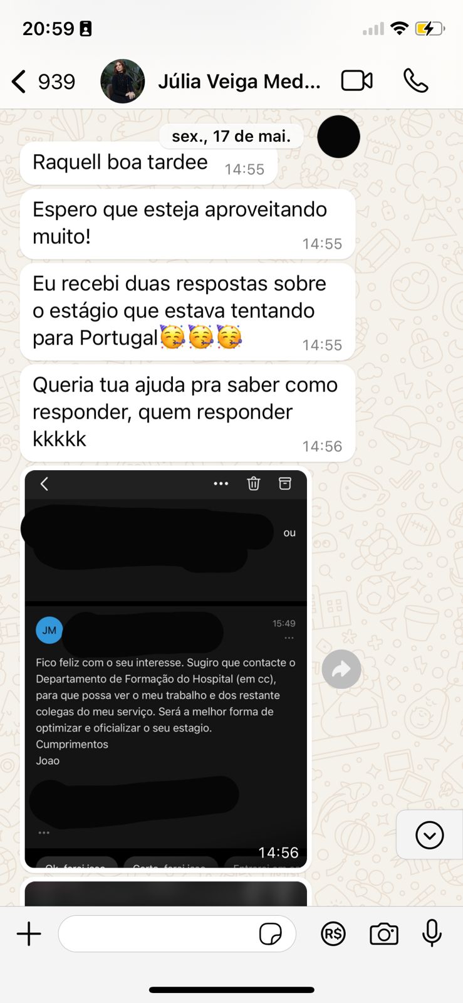Image resolution: width=463 pixels, height=1003 pixels.
Task: Open Júlia Veiga profile picture
Action: point(123,81)
